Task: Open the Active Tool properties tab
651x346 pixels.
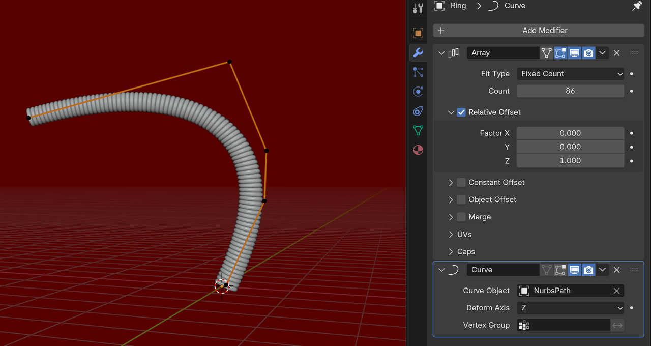Action: click(x=418, y=8)
